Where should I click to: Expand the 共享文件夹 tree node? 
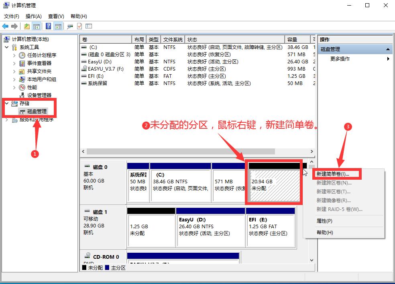[14, 71]
